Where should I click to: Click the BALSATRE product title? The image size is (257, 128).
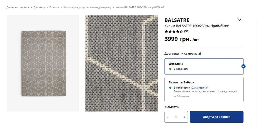[x=177, y=20]
